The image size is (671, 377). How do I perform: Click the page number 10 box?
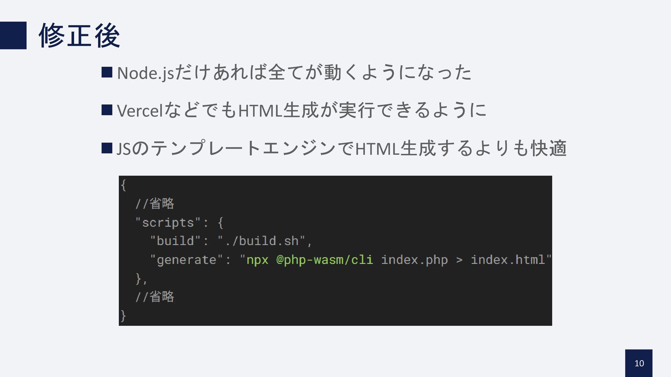(x=638, y=363)
